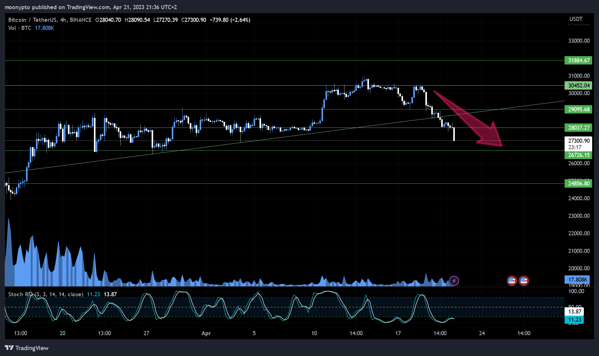This screenshot has width=599, height=356.
Task: Click the '24' date label on time axis
Action: click(482, 333)
